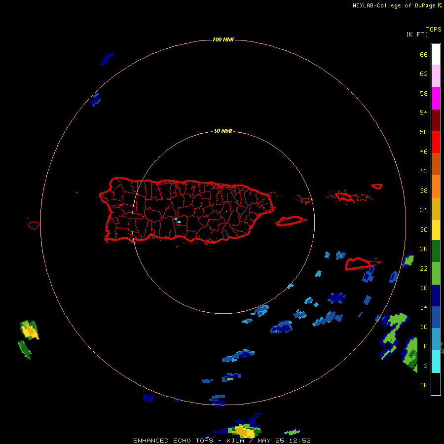
Task: Click the Enhanced Echo Tops KJUA caption
Action: (x=222, y=441)
